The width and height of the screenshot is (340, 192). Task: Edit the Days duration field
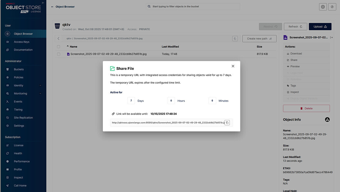131,101
